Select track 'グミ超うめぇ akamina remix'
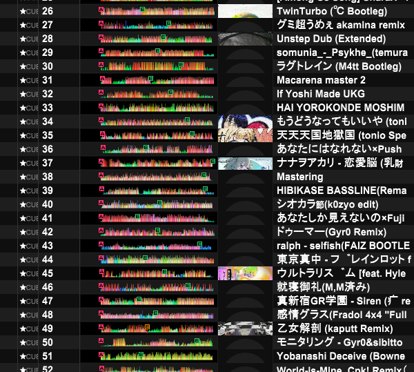The width and height of the screenshot is (414, 372). click(341, 25)
